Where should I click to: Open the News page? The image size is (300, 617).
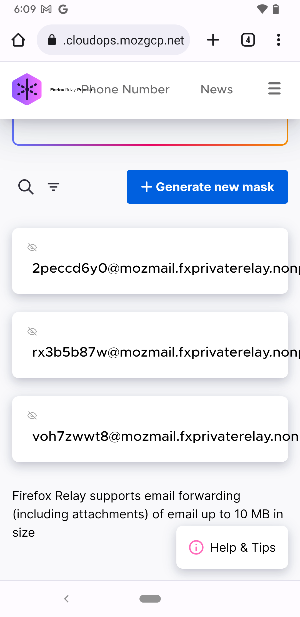click(216, 89)
